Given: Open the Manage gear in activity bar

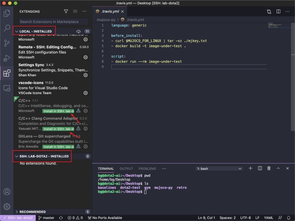Looking at the screenshot, I should (x=7, y=206).
